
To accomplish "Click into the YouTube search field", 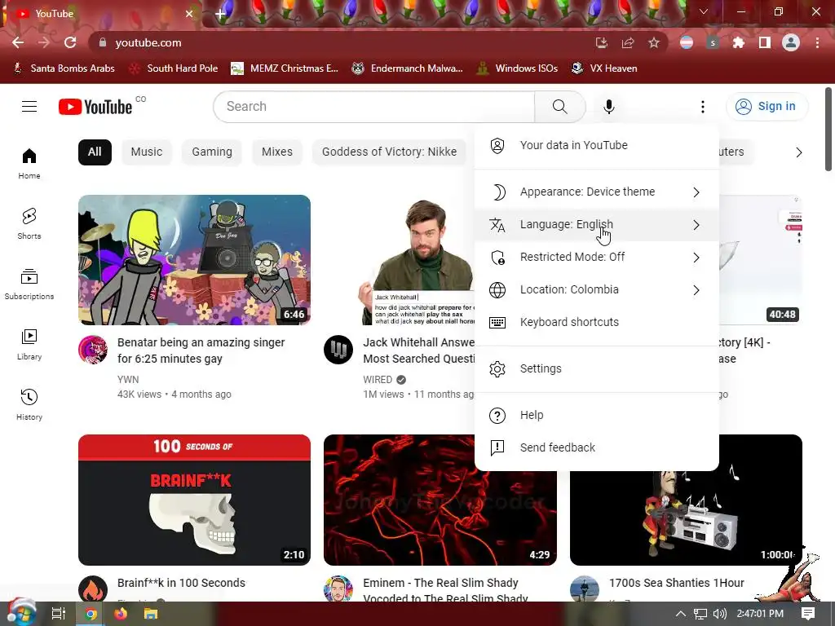I will (373, 107).
